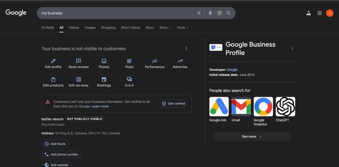Open Google Business Profile panel options menu
Viewport: 339px width, 167px height.
click(x=292, y=49)
